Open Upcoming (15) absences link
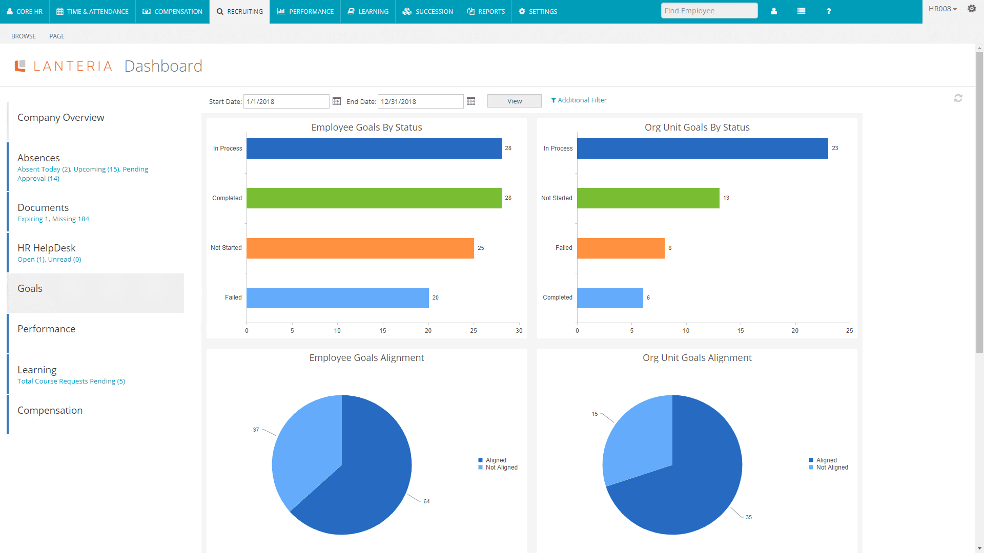 pyautogui.click(x=96, y=169)
